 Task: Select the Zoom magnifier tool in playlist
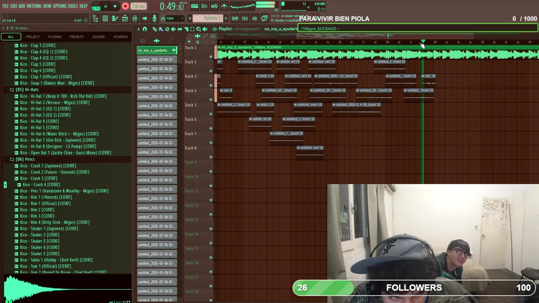[198, 29]
